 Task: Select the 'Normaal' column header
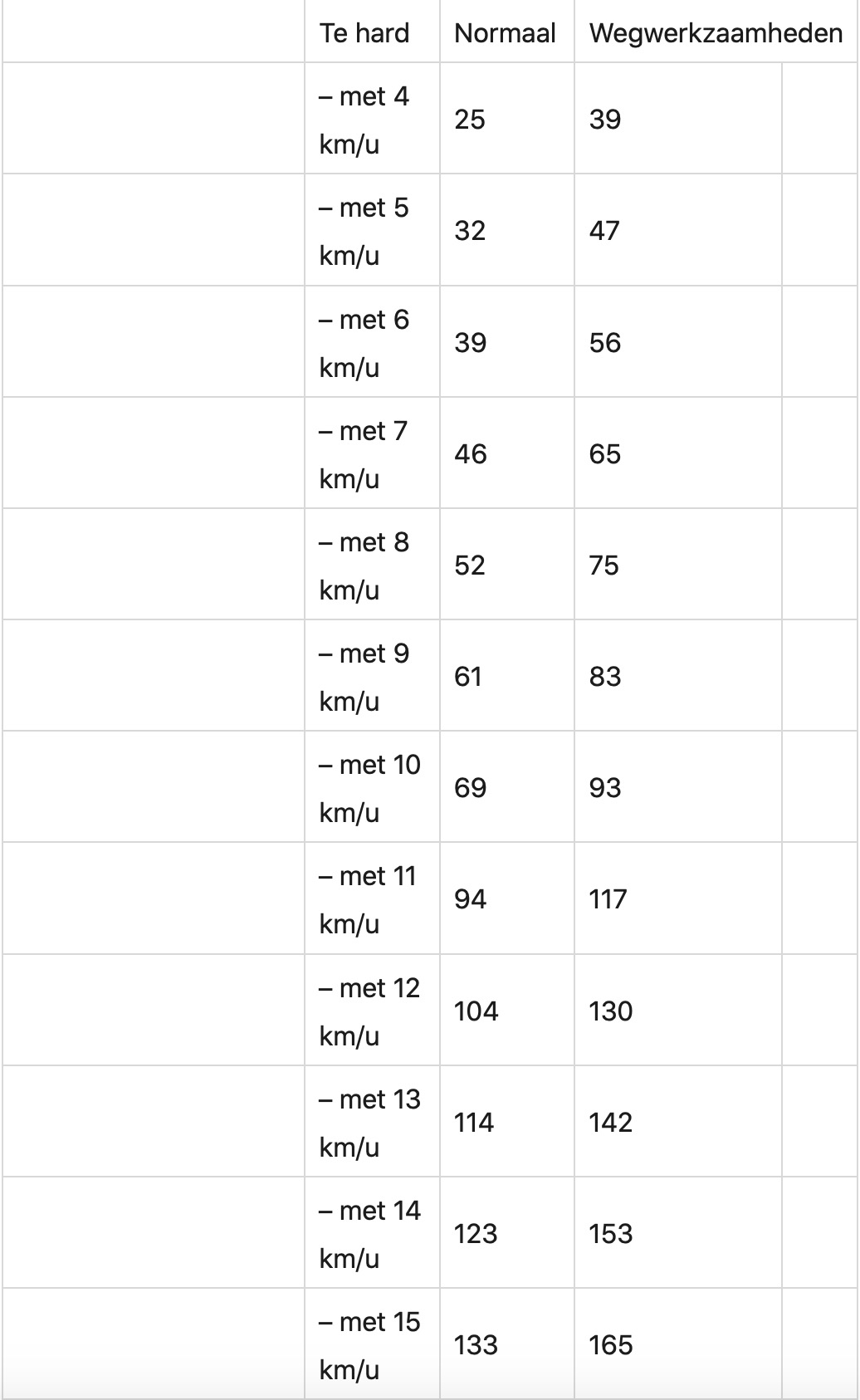[x=505, y=33]
